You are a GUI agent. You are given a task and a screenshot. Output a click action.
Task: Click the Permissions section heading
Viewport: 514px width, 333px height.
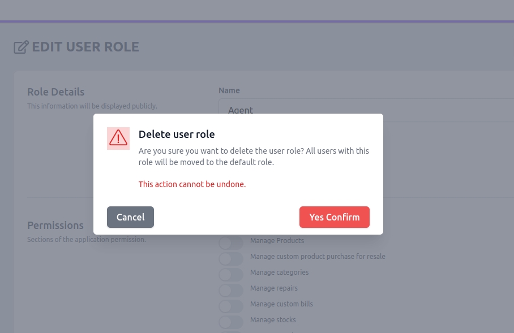[x=55, y=225]
